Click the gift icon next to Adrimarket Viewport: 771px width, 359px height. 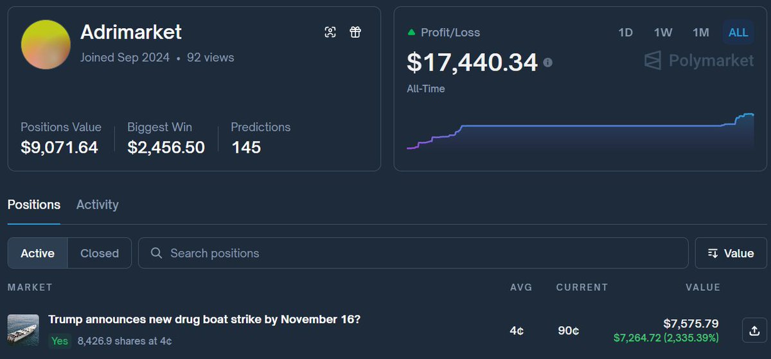coord(355,32)
